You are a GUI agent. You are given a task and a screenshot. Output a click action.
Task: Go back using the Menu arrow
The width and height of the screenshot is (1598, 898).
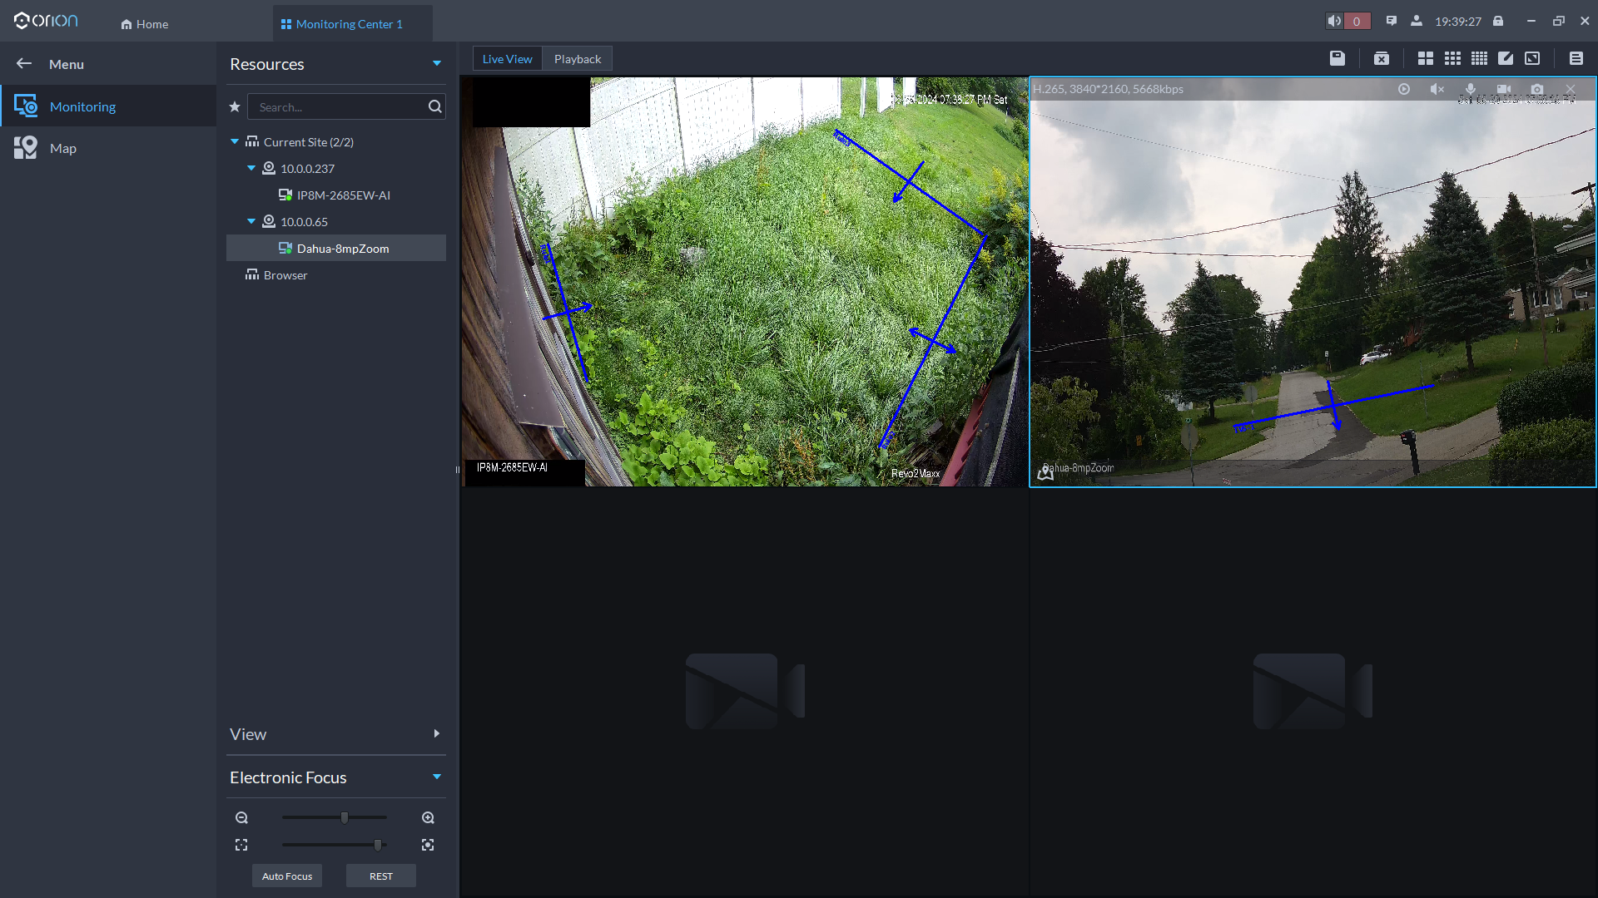[24, 64]
